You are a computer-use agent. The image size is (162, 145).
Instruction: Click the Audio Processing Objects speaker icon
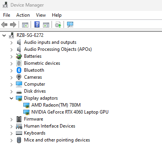coord(19,49)
